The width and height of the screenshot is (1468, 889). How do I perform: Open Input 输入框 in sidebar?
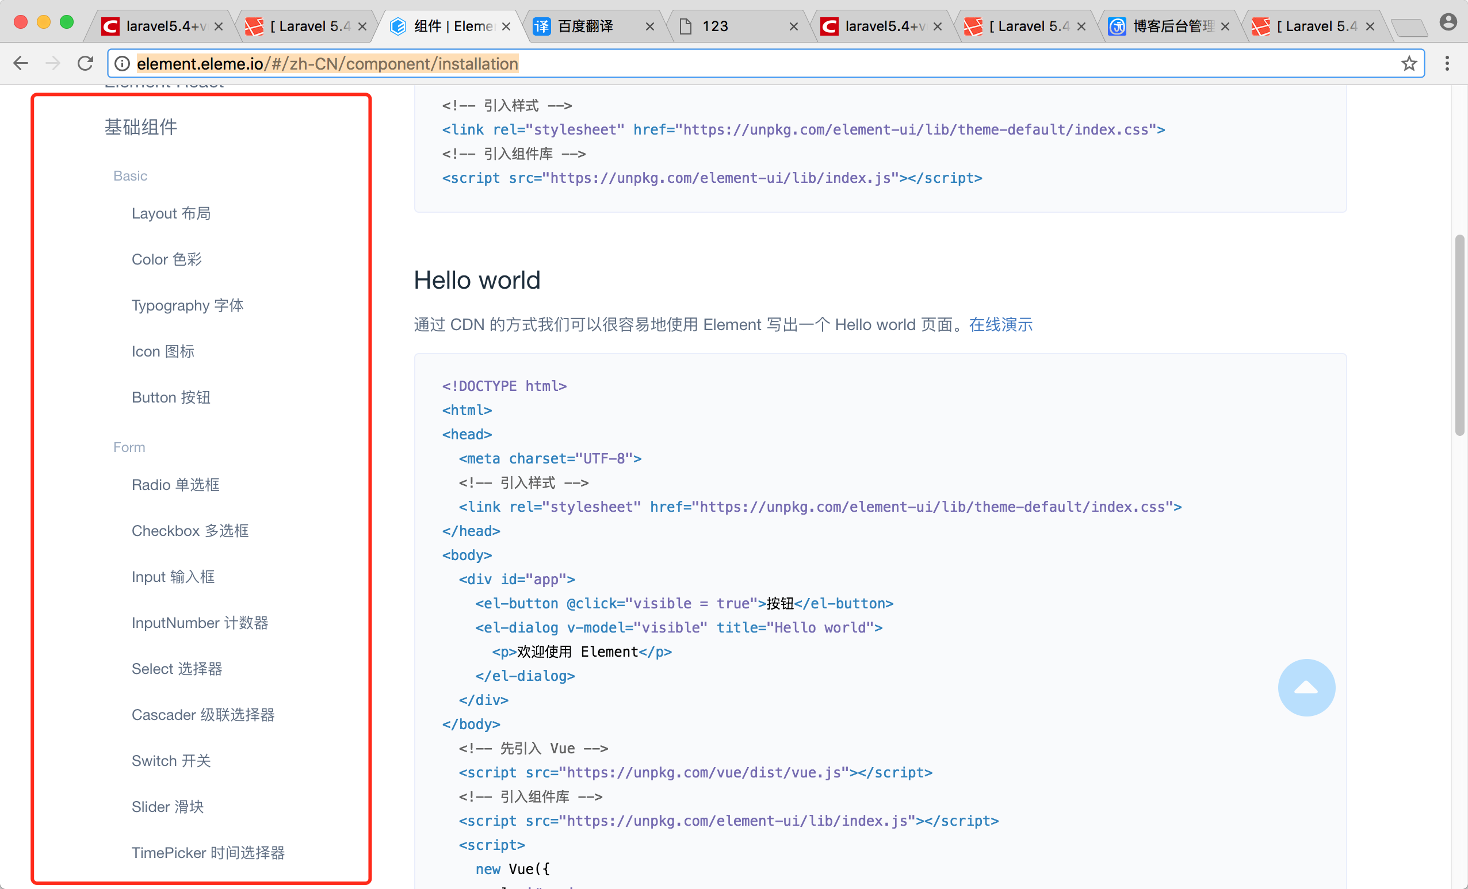173,576
